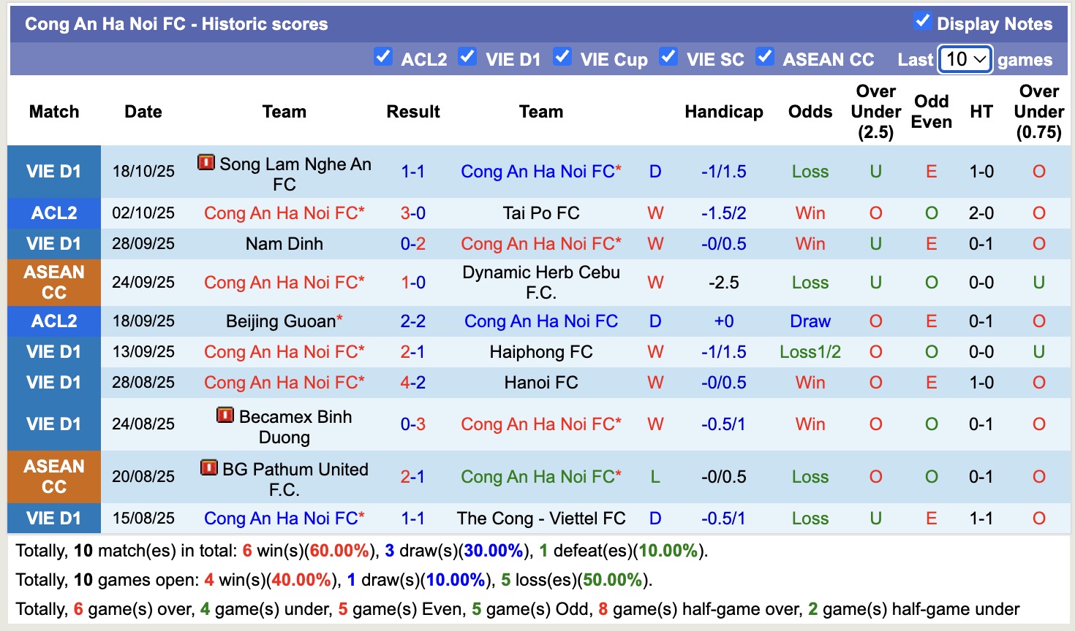
Task: Uncheck the ASEAN CC filter checkbox
Action: tap(765, 56)
